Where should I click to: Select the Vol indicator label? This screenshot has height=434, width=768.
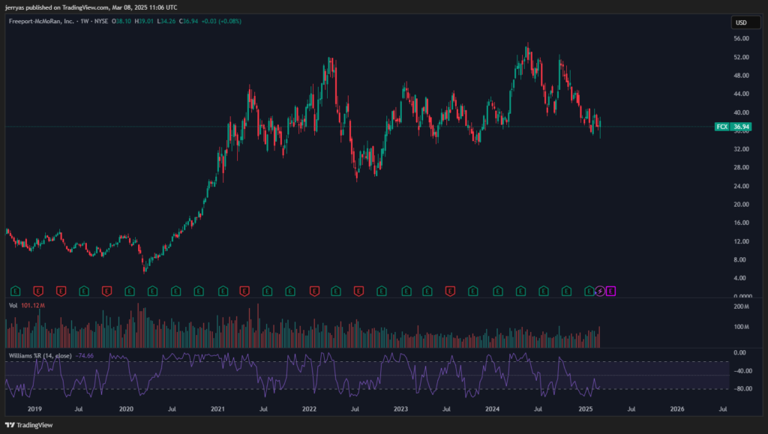pyautogui.click(x=12, y=306)
